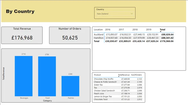Select Chocolate Chip Muffin row

(118, 79)
